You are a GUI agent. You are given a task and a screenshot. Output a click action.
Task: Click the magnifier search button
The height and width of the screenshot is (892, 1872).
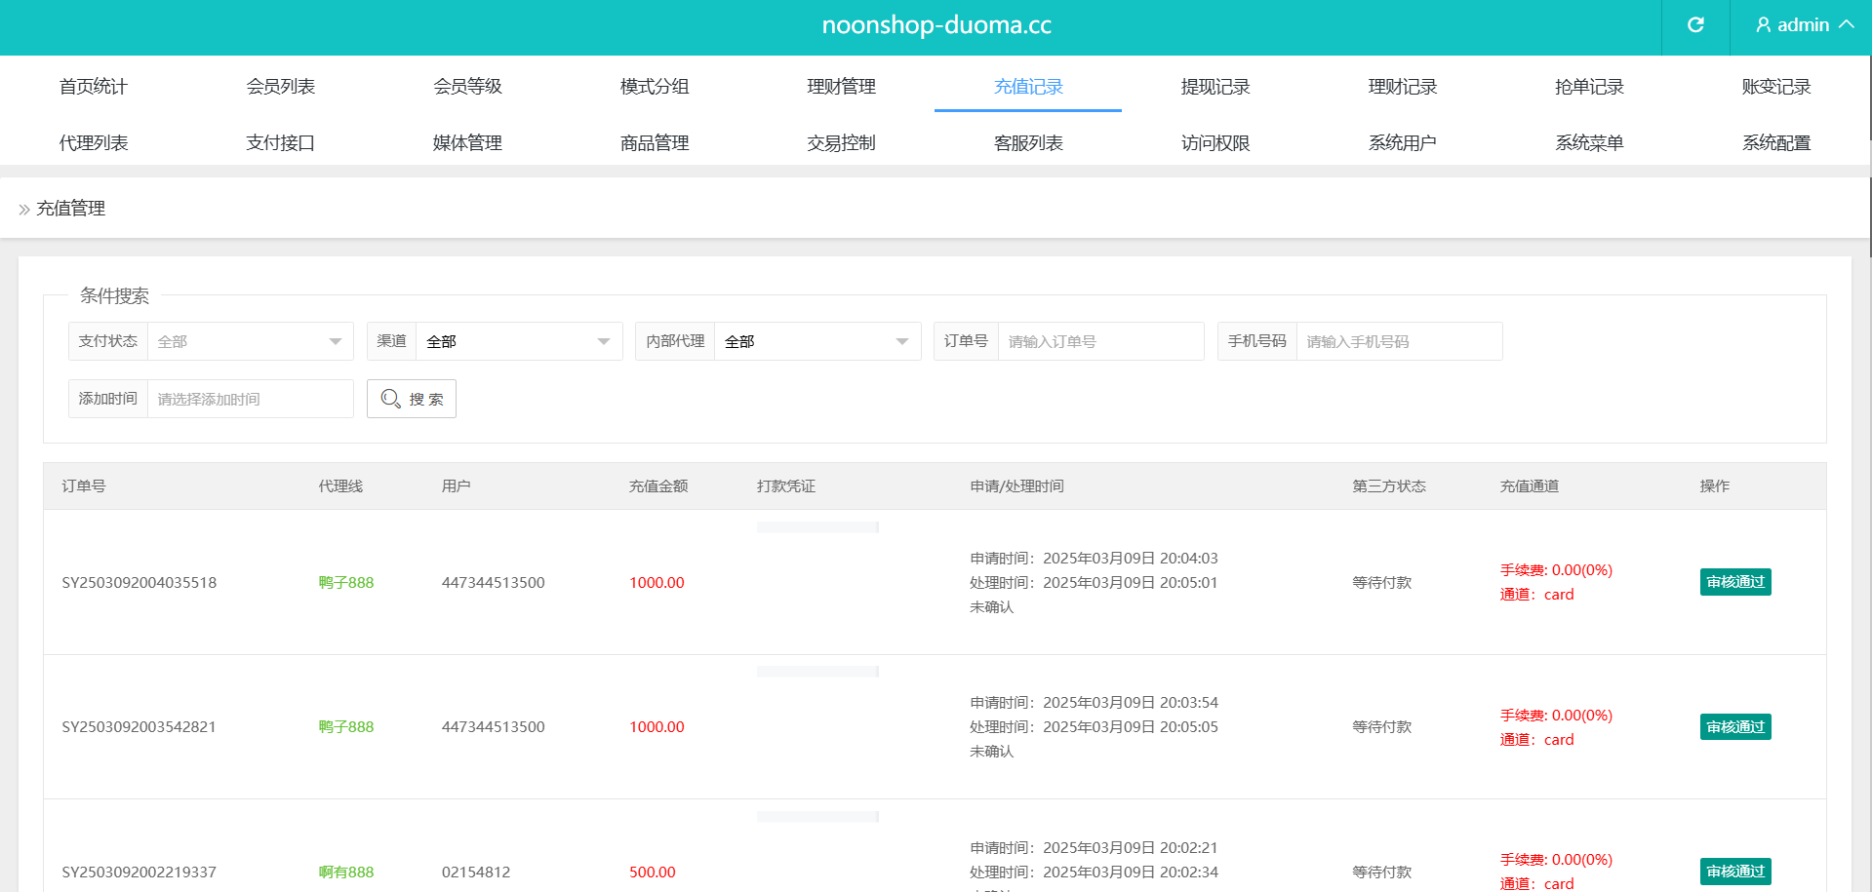tap(412, 399)
